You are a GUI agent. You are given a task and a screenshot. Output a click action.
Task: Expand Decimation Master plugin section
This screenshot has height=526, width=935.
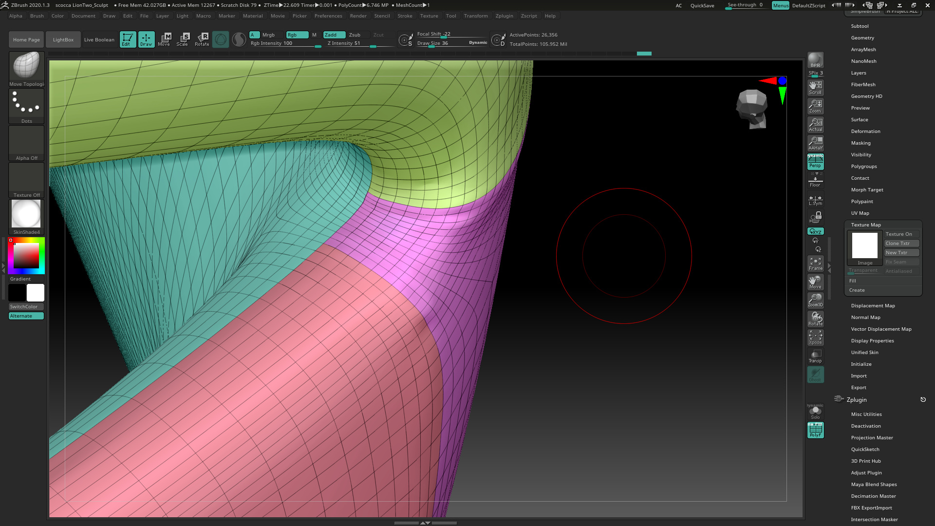tap(873, 496)
